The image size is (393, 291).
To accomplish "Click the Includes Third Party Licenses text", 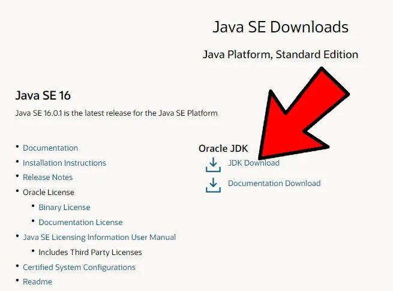I will click(x=90, y=253).
